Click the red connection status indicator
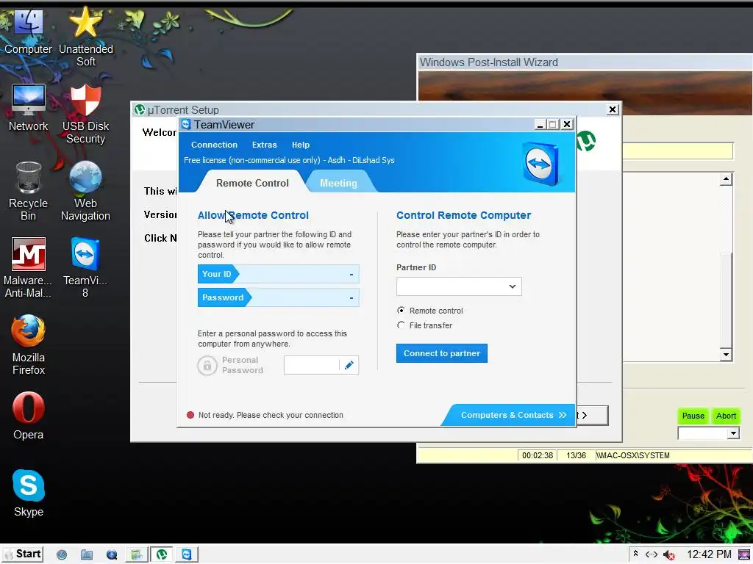 [190, 415]
